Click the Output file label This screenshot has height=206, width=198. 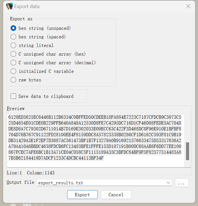click(20, 182)
